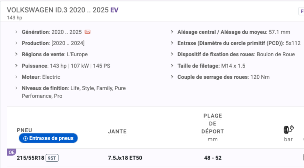The image size is (304, 168).
Task: Select the 7.5Jx18 ET50 rim entry
Action: tap(125, 158)
